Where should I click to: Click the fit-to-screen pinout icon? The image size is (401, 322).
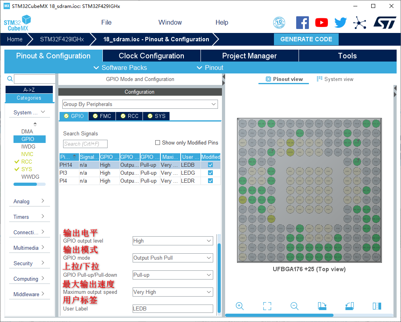[267, 306]
